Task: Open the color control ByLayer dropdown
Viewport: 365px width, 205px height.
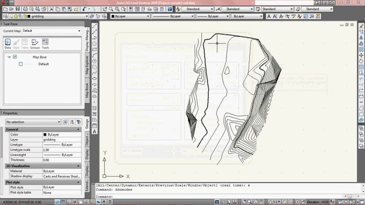Action: click(x=148, y=17)
